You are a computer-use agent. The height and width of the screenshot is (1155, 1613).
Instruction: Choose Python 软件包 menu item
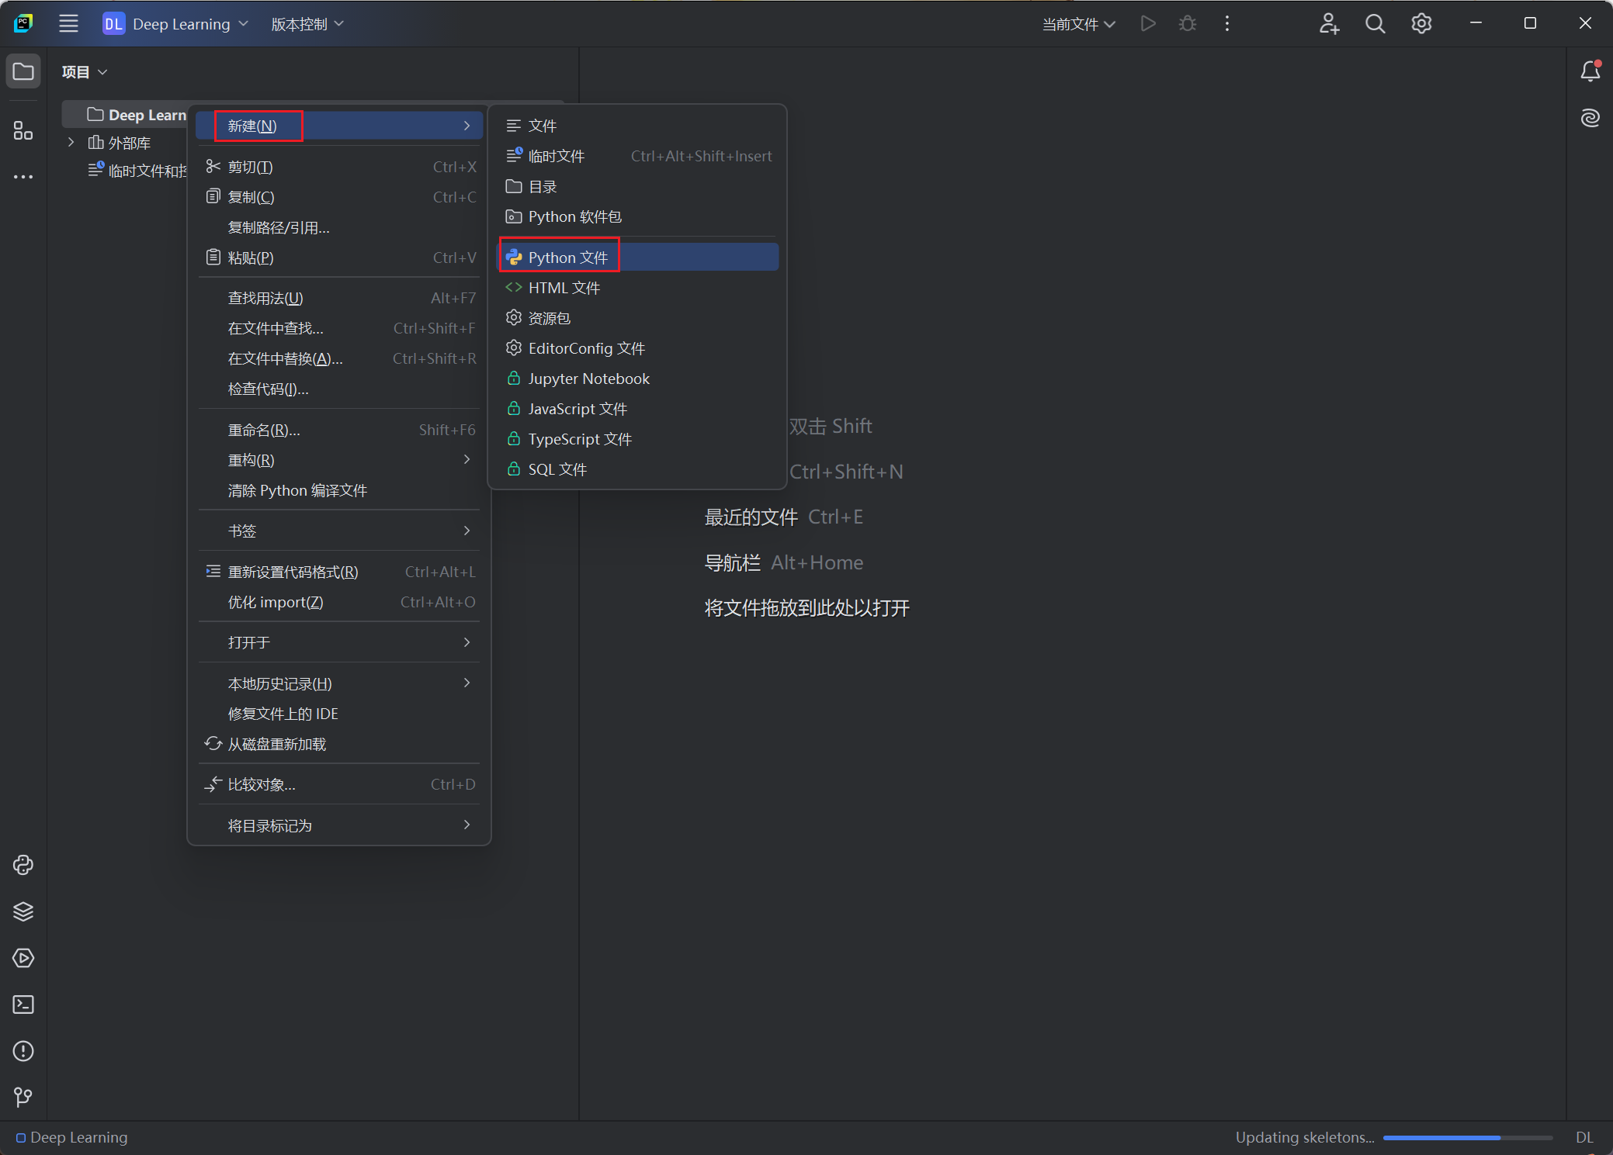(637, 216)
